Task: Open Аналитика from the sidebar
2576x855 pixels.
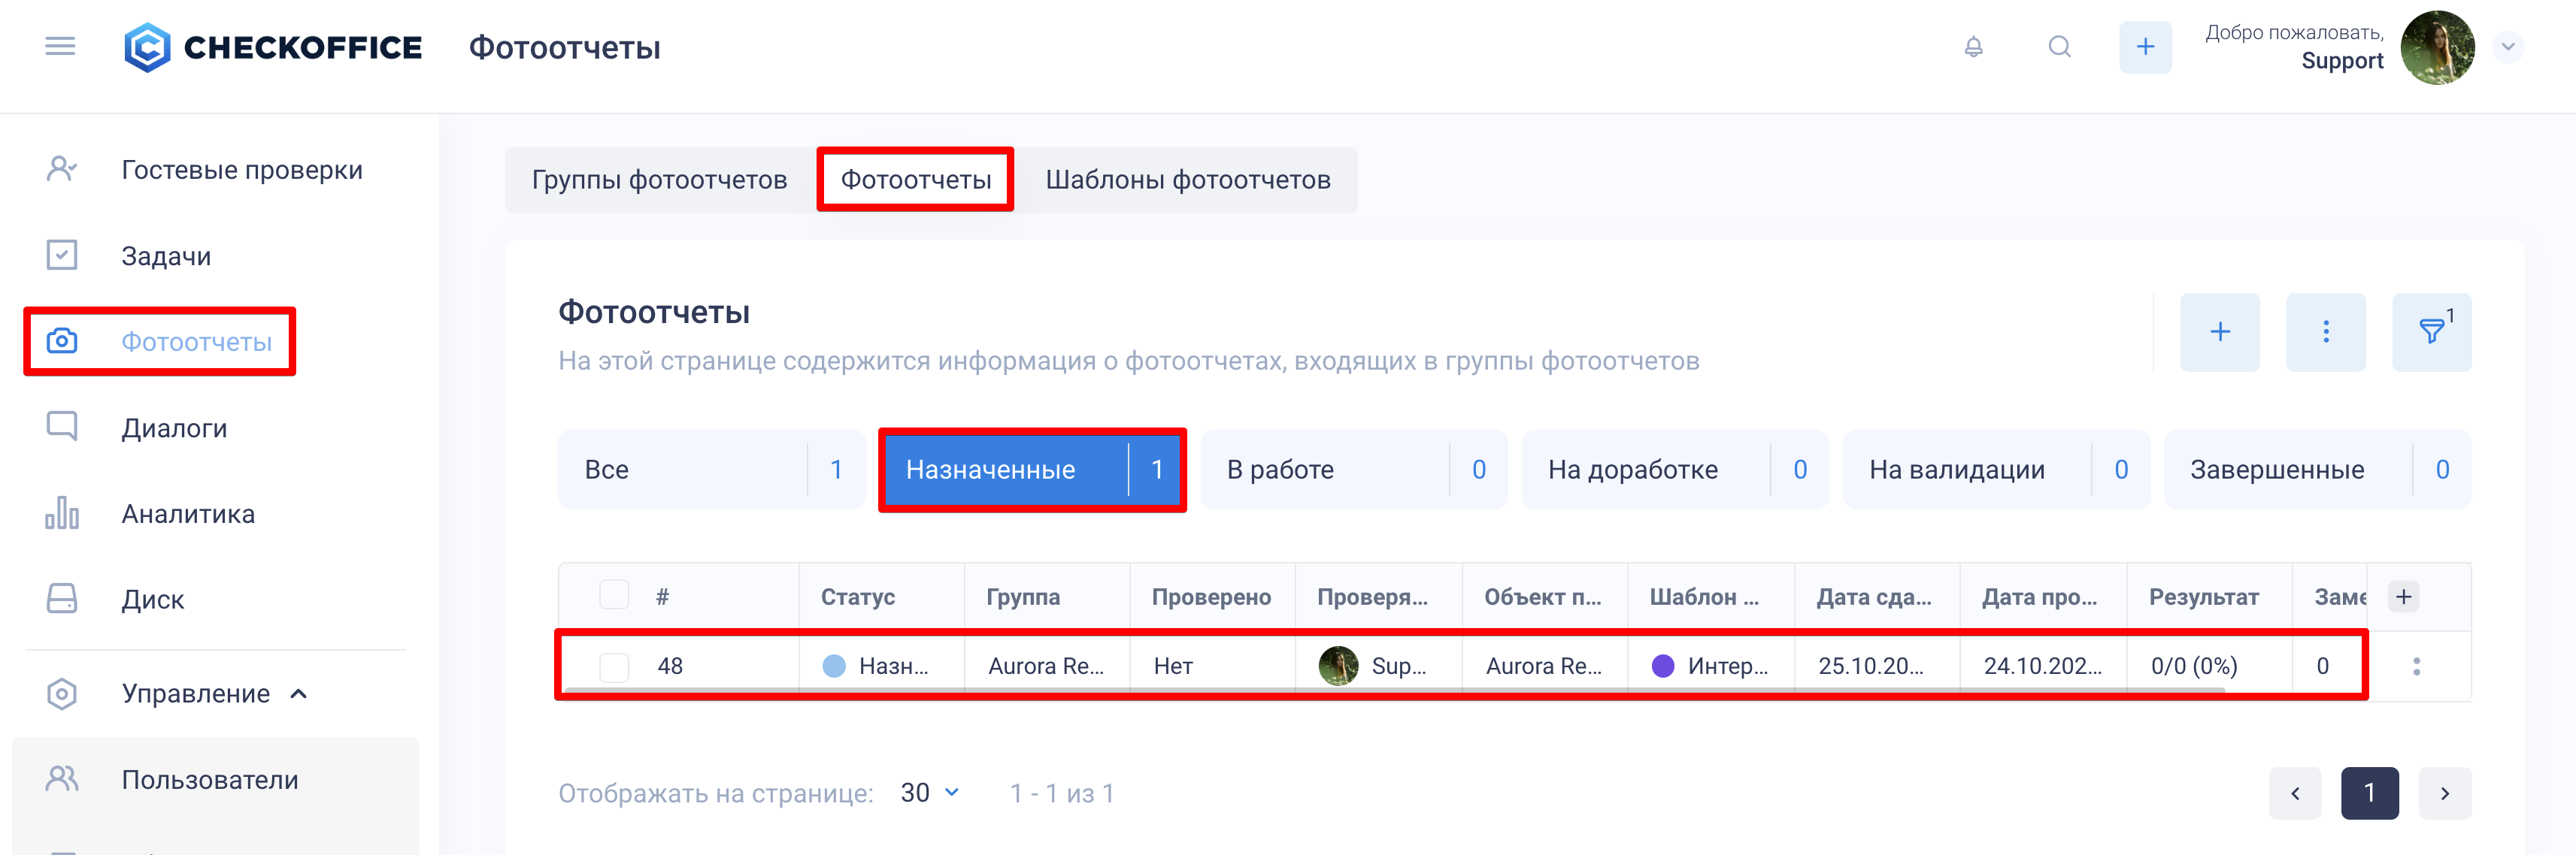Action: pos(188,513)
